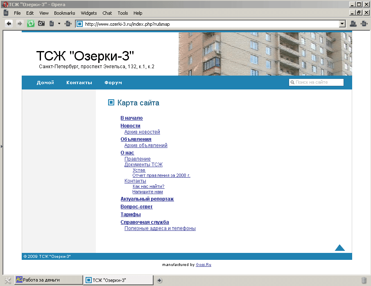Open the Устав link

[x=139, y=170]
